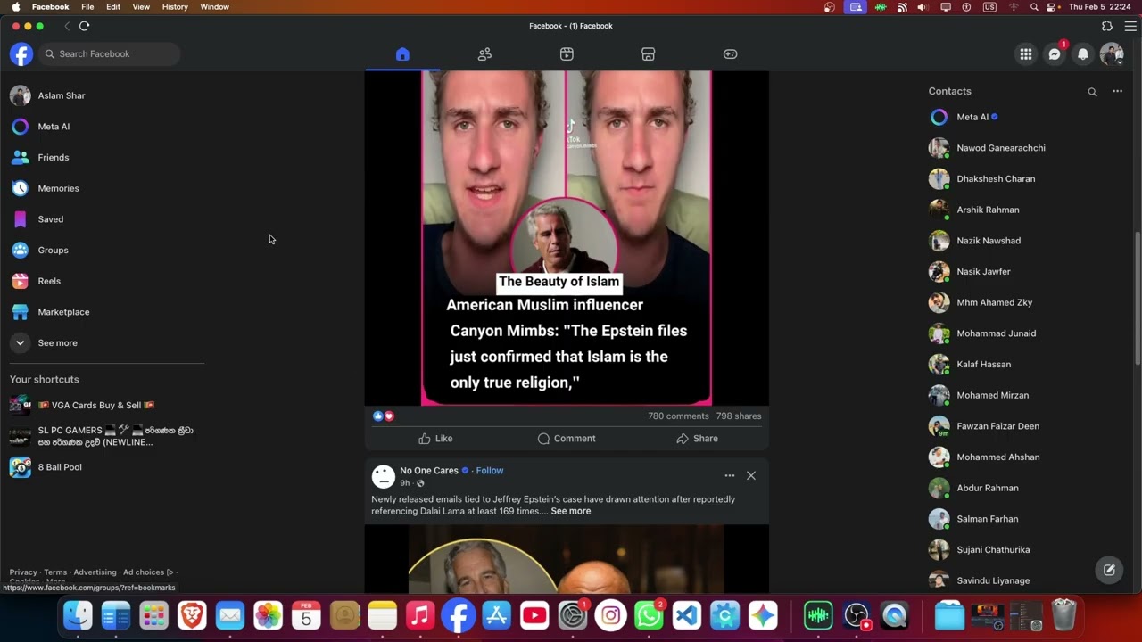Launch WhatsApp from the Dock
This screenshot has height=642, width=1142.
pos(649,615)
